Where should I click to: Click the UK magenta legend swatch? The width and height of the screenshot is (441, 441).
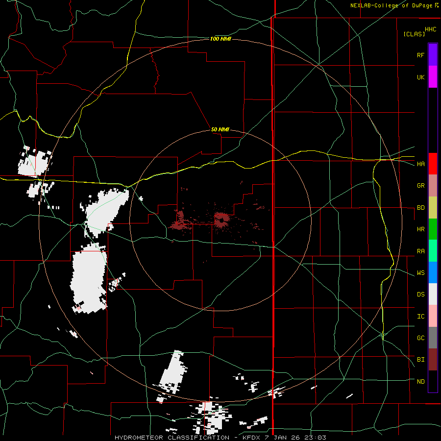(433, 77)
